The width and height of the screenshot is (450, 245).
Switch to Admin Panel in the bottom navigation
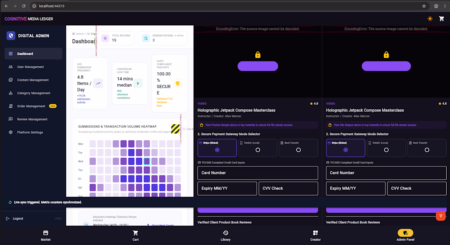point(405,236)
